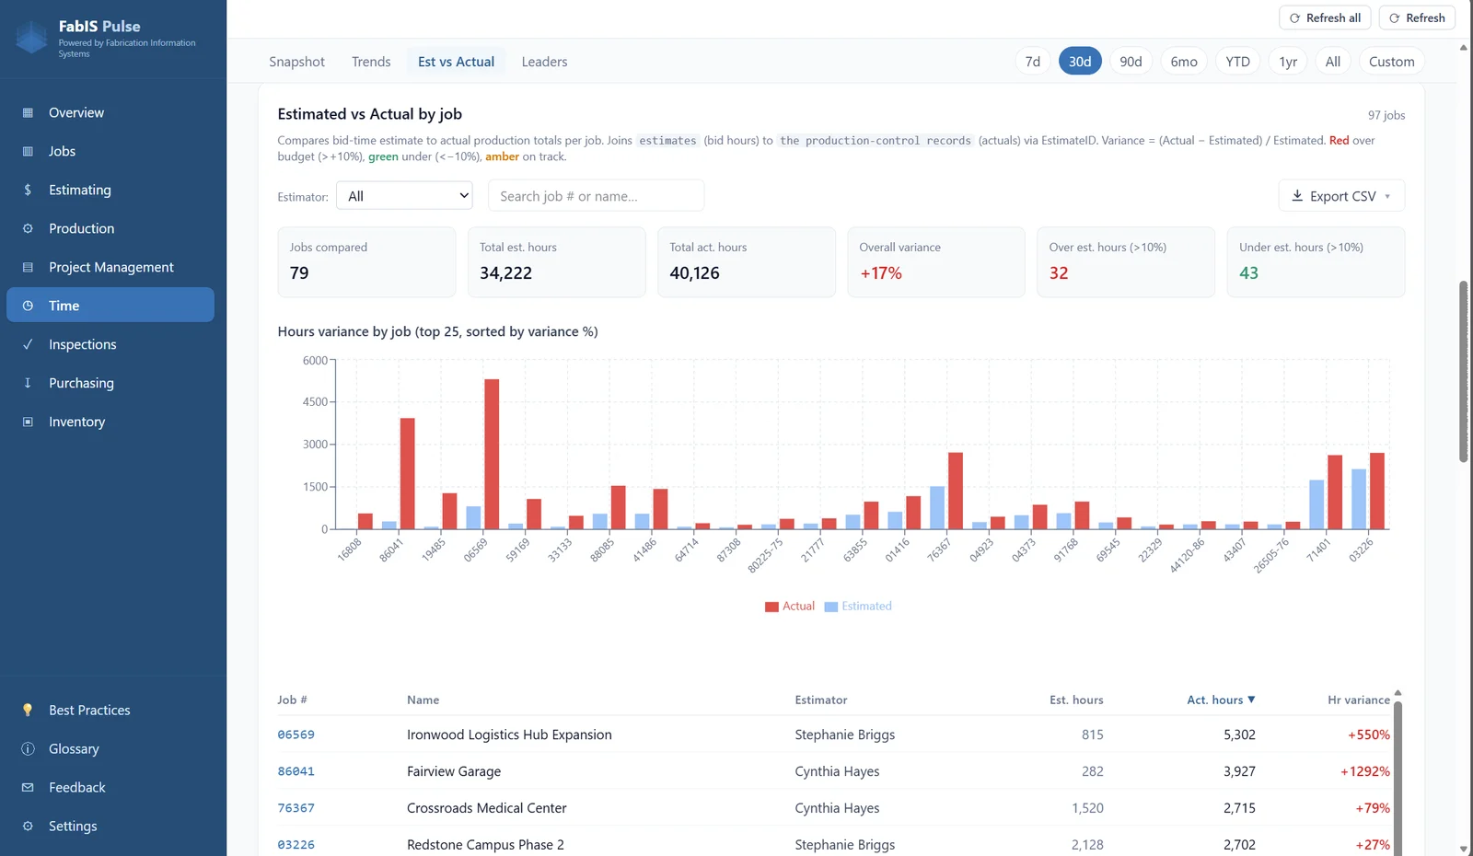
Task: Toggle the Actual series in chart legend
Action: click(x=790, y=606)
